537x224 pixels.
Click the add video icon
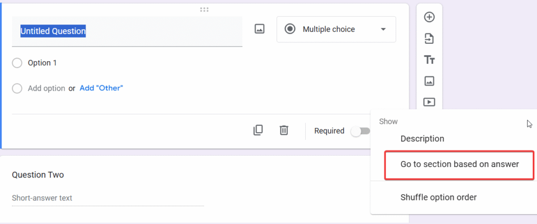[429, 102]
